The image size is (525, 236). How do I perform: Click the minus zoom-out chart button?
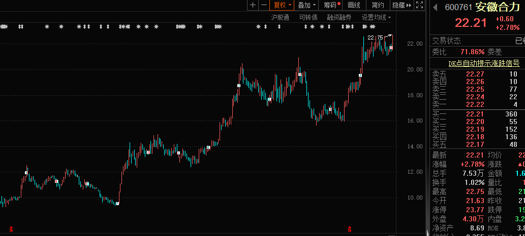click(263, 5)
